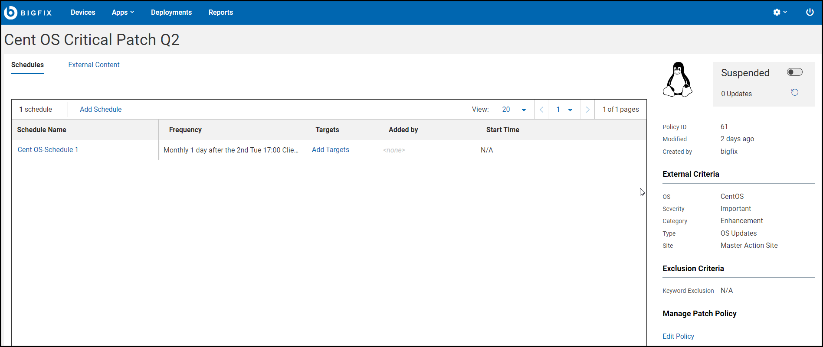The image size is (823, 347).
Task: Click the Edit Policy link
Action: point(678,337)
